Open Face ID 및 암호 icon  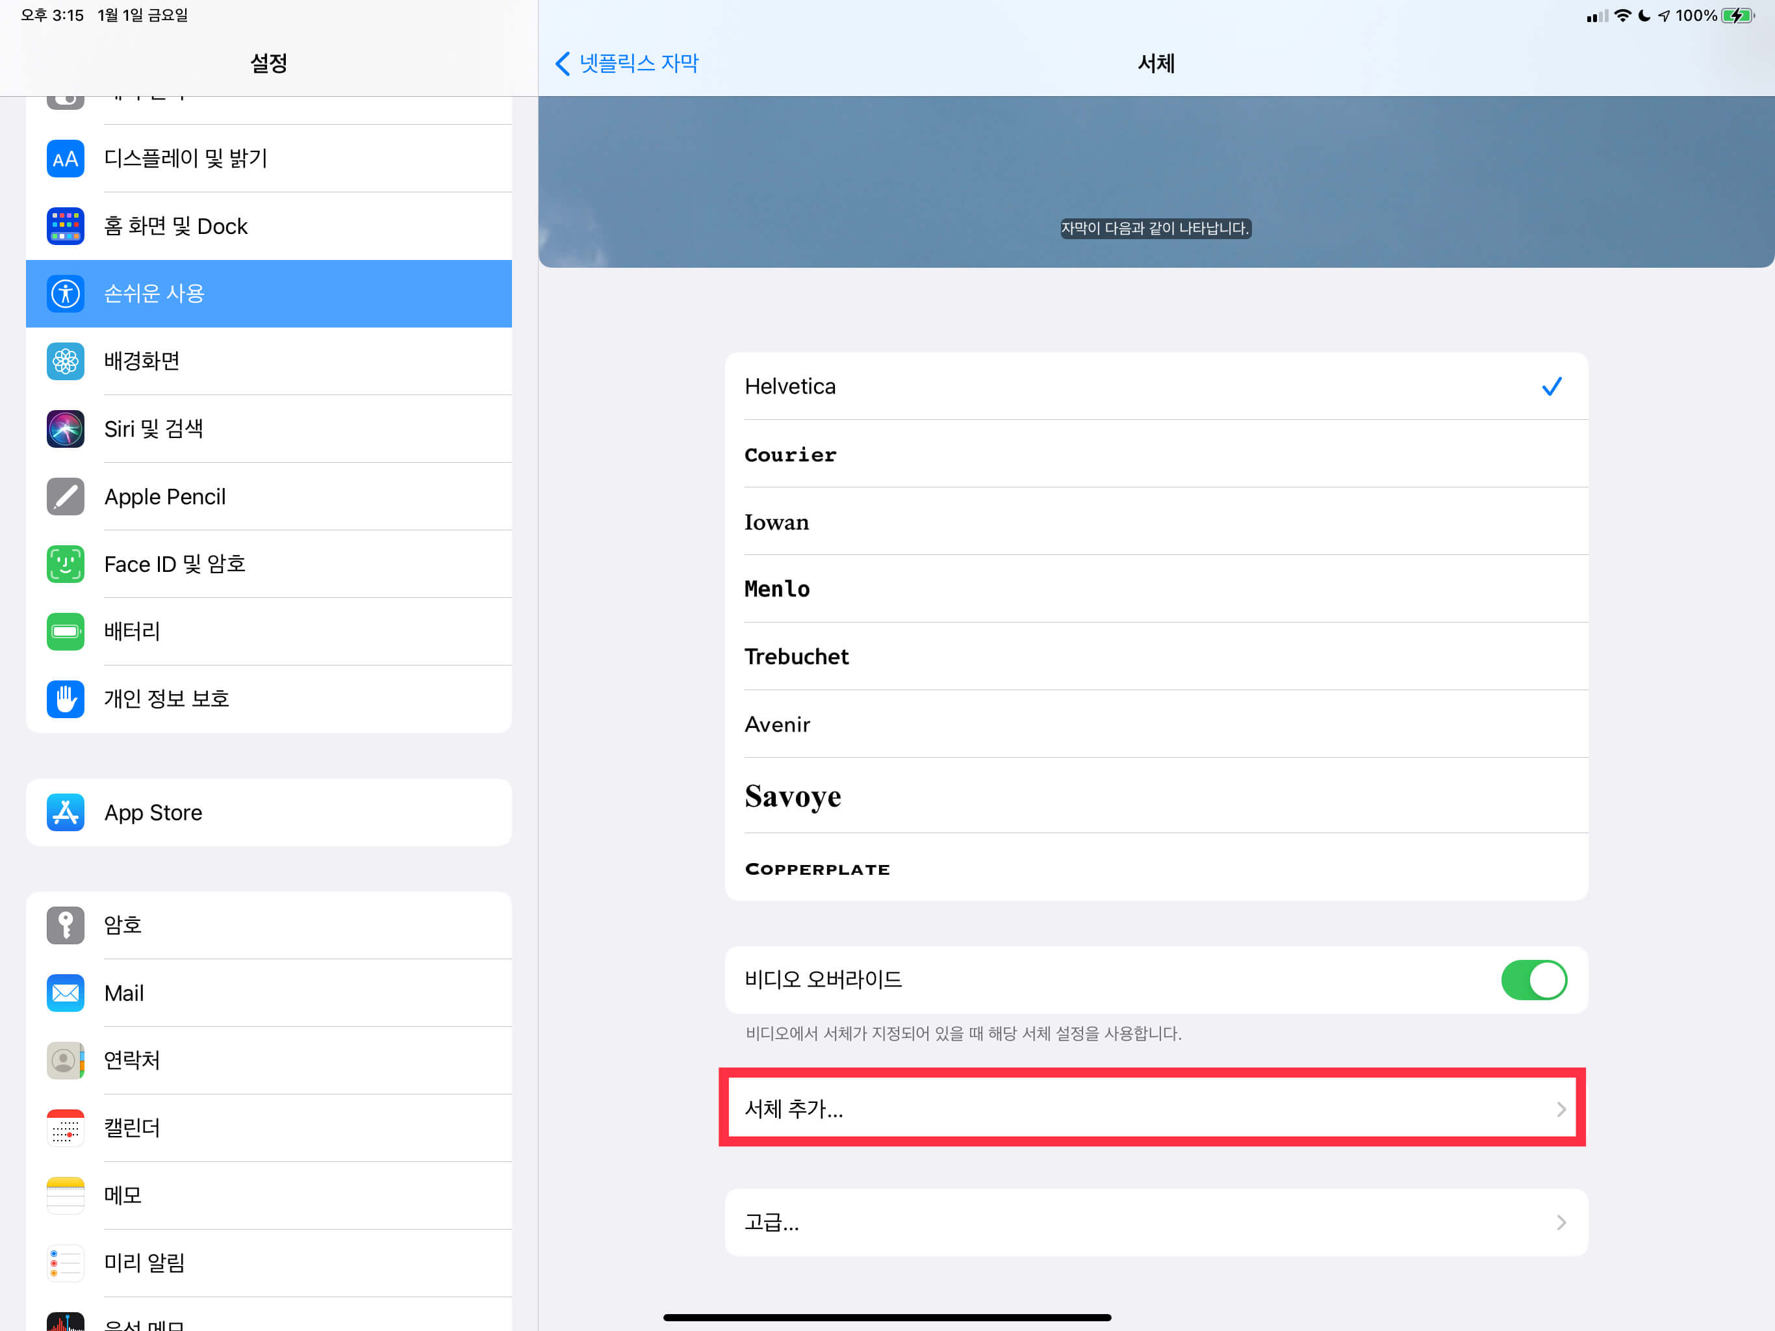[x=65, y=563]
